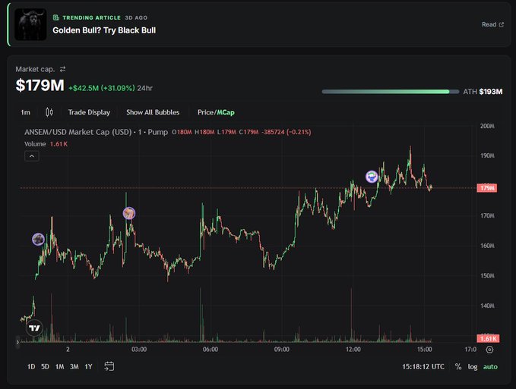Click the 150M price axis label

click(487, 276)
